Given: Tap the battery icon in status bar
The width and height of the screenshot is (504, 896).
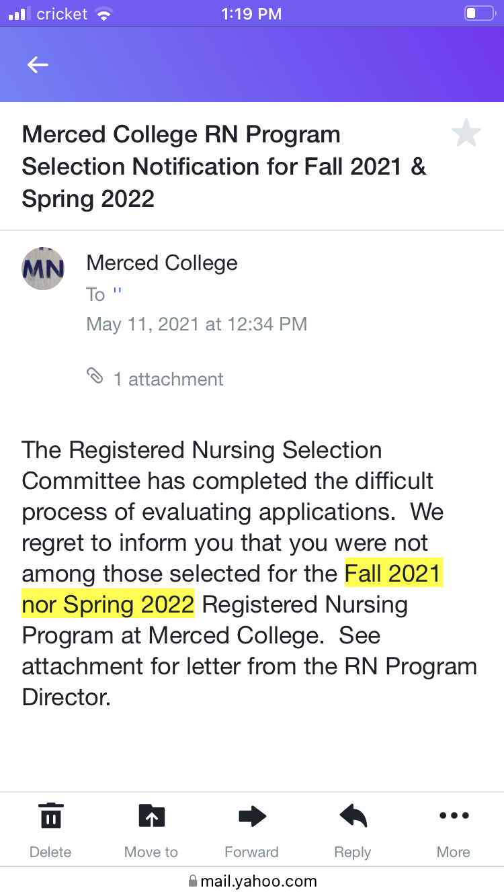Looking at the screenshot, I should coord(479,13).
